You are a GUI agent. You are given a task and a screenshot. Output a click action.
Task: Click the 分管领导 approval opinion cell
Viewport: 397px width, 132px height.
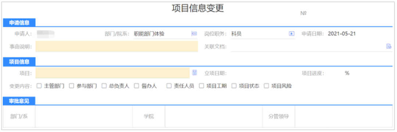[344, 116]
